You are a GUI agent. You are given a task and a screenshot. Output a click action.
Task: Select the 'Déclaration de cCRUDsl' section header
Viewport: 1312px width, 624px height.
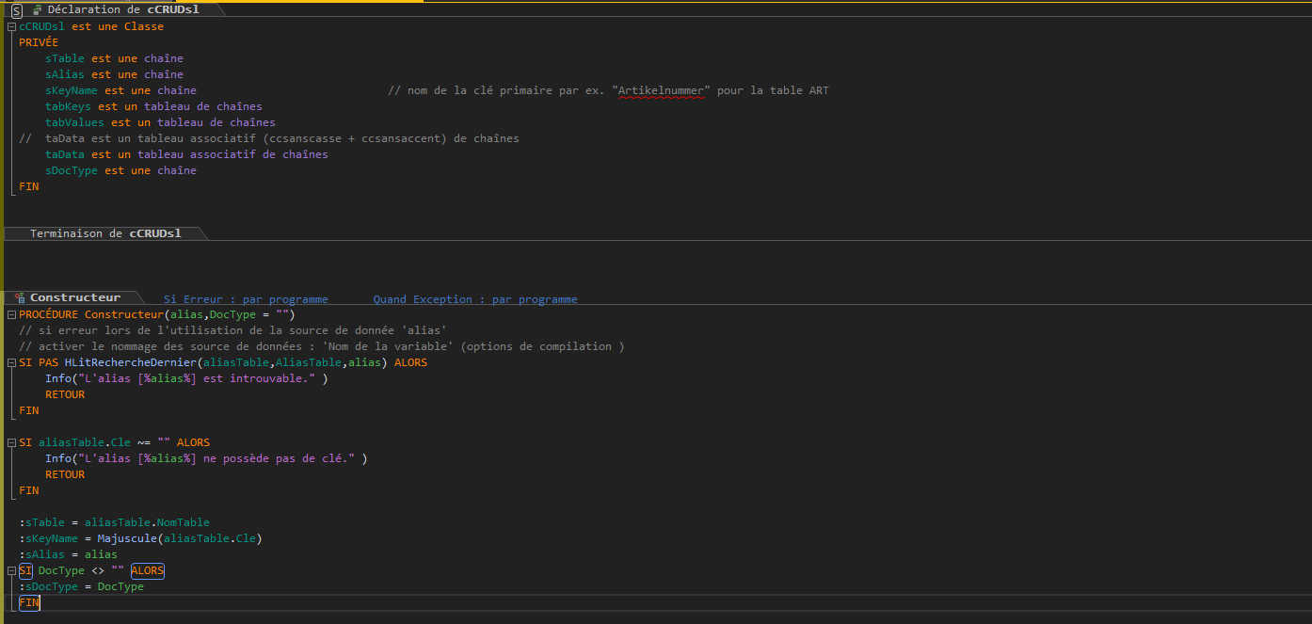click(x=122, y=9)
